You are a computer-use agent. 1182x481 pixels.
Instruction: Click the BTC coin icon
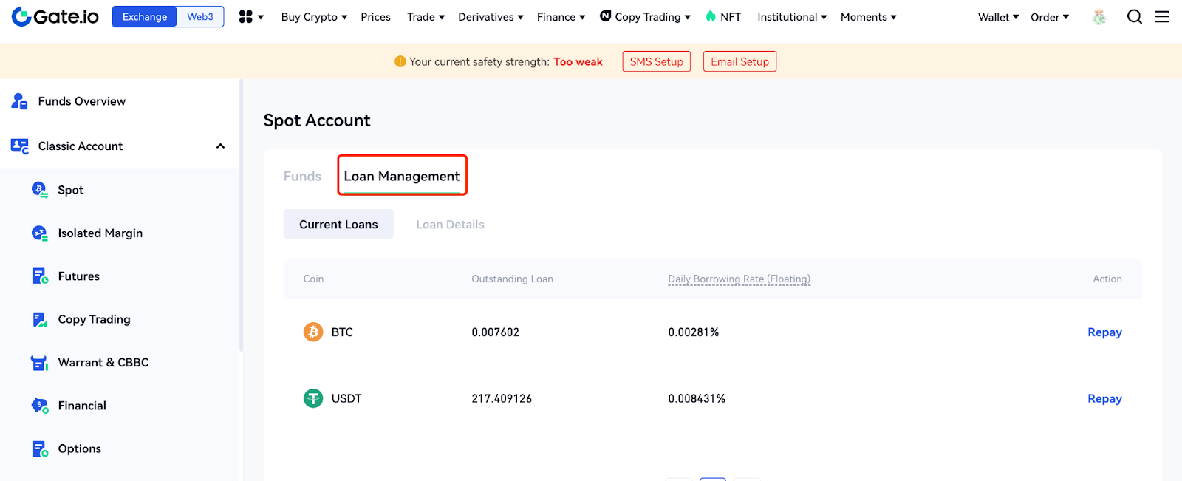[x=313, y=332]
